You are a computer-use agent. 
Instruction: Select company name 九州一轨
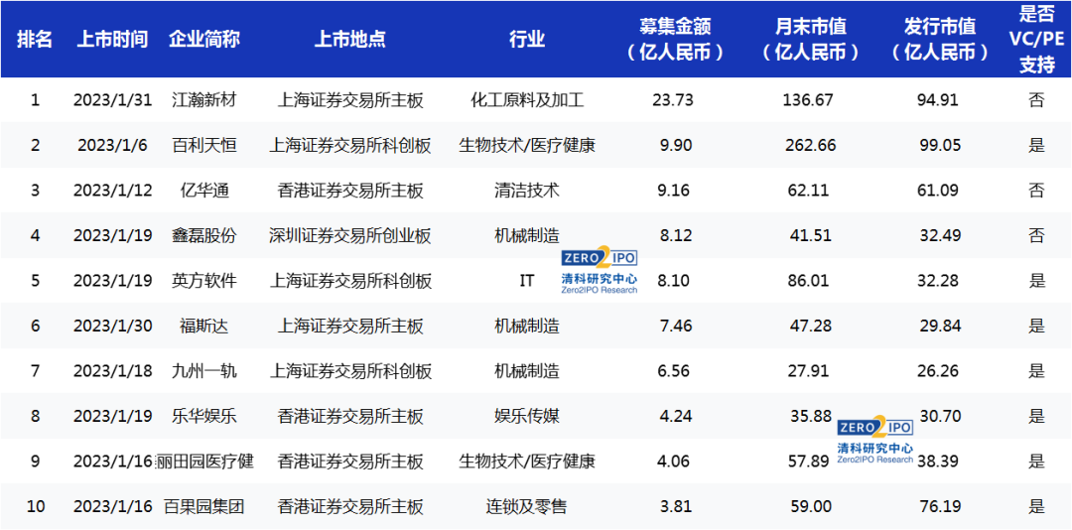tap(204, 371)
